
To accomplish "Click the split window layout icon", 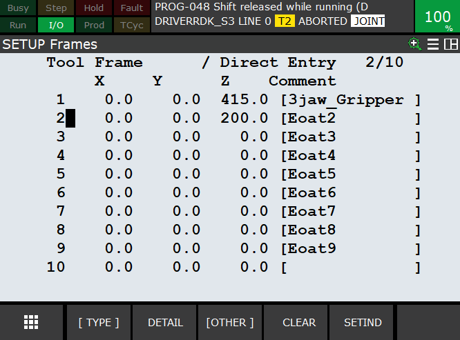I will click(x=451, y=44).
